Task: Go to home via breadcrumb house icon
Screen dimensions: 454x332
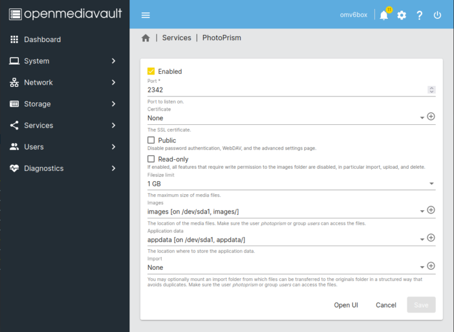Action: [x=145, y=38]
